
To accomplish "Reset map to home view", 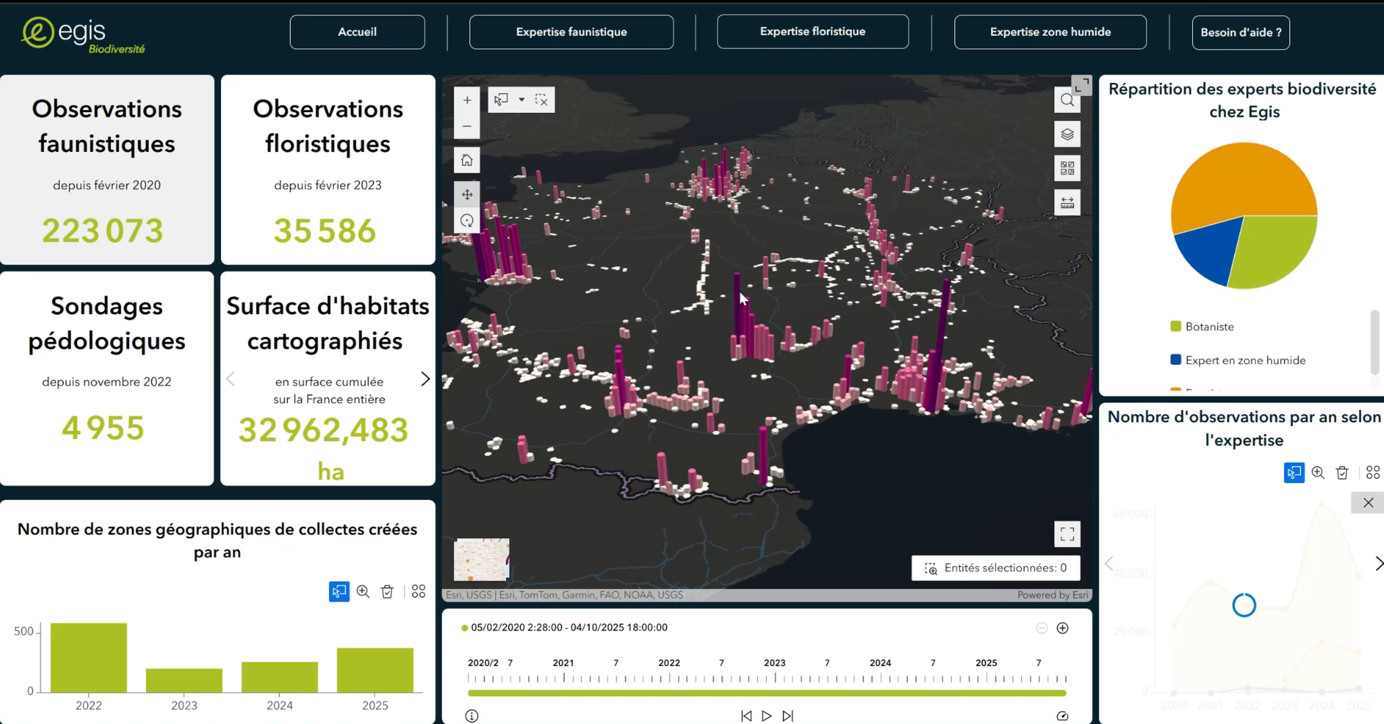I will [x=466, y=161].
